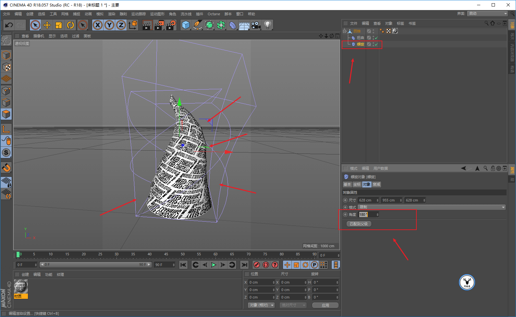Select the live selection arrow tool
The height and width of the screenshot is (317, 516).
click(x=35, y=25)
